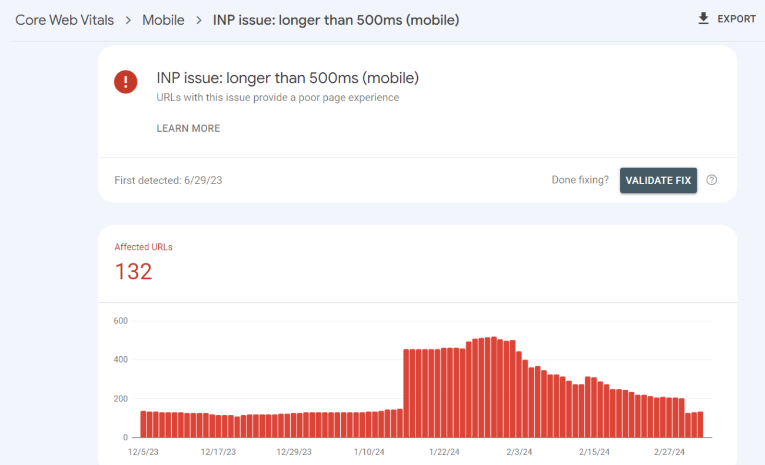Click the red error exclamation icon

pyautogui.click(x=126, y=82)
